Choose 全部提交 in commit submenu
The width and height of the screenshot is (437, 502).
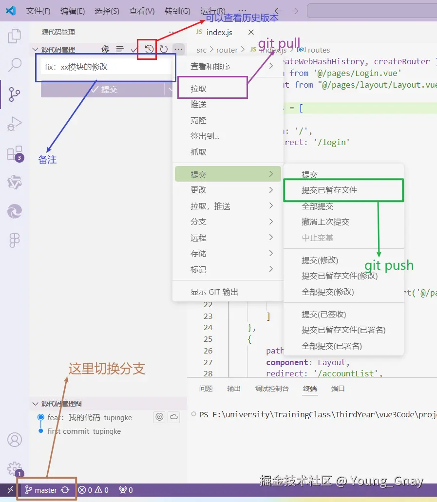coord(343,206)
